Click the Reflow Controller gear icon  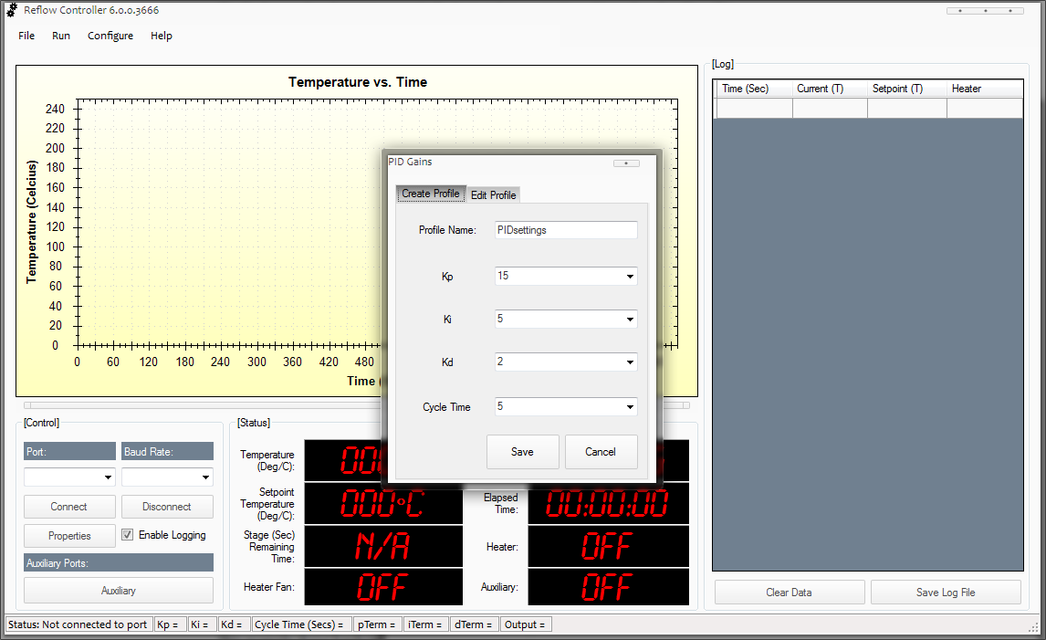[x=12, y=10]
